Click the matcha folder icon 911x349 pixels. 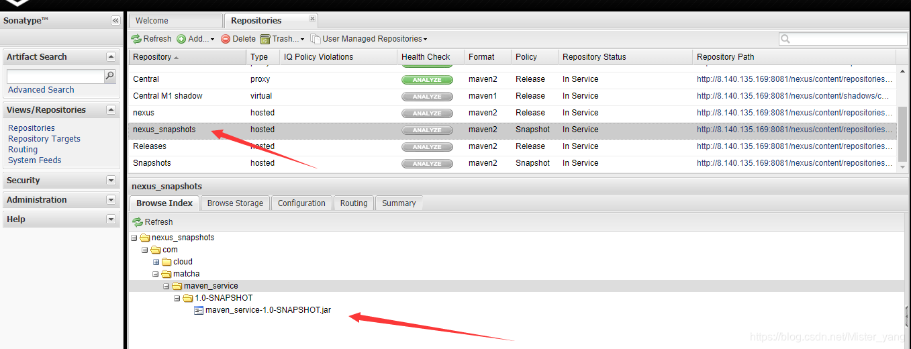coord(166,274)
